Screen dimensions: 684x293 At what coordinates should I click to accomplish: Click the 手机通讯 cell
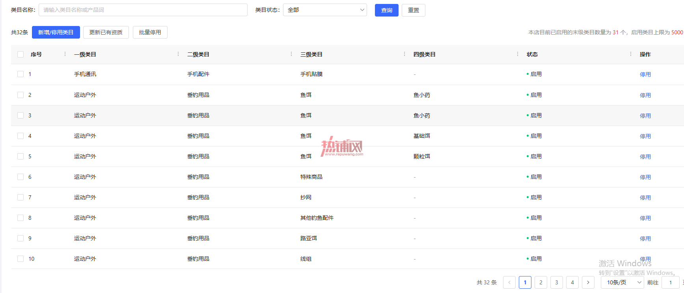tap(85, 74)
